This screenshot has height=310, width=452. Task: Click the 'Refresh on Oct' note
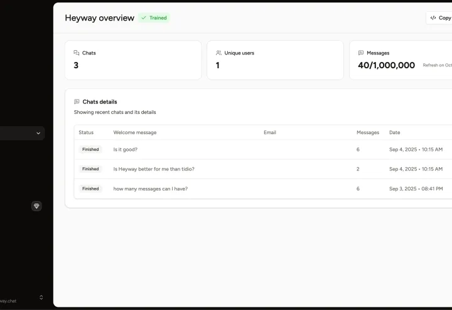click(x=438, y=65)
